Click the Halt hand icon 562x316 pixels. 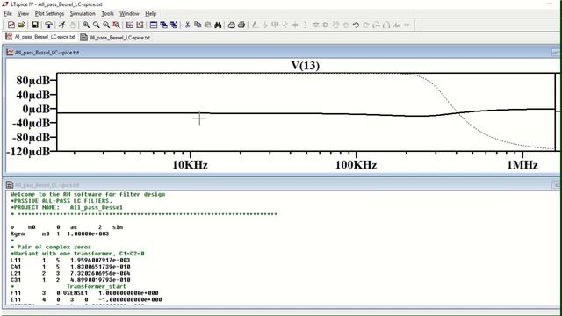72,25
